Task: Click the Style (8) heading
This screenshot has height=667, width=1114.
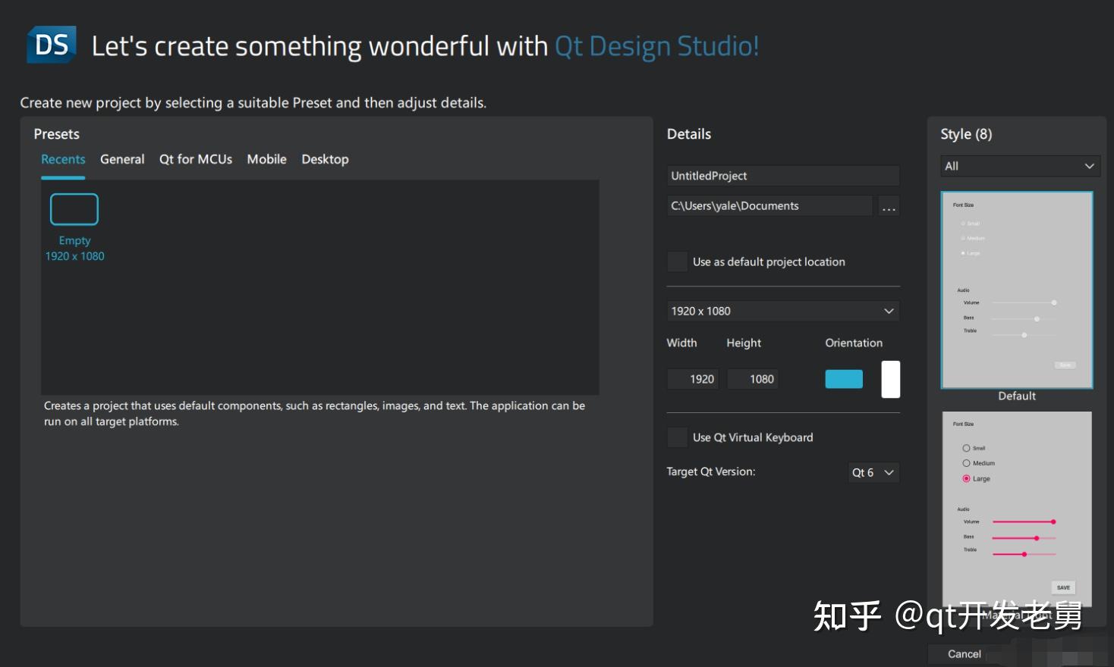Action: (x=966, y=134)
